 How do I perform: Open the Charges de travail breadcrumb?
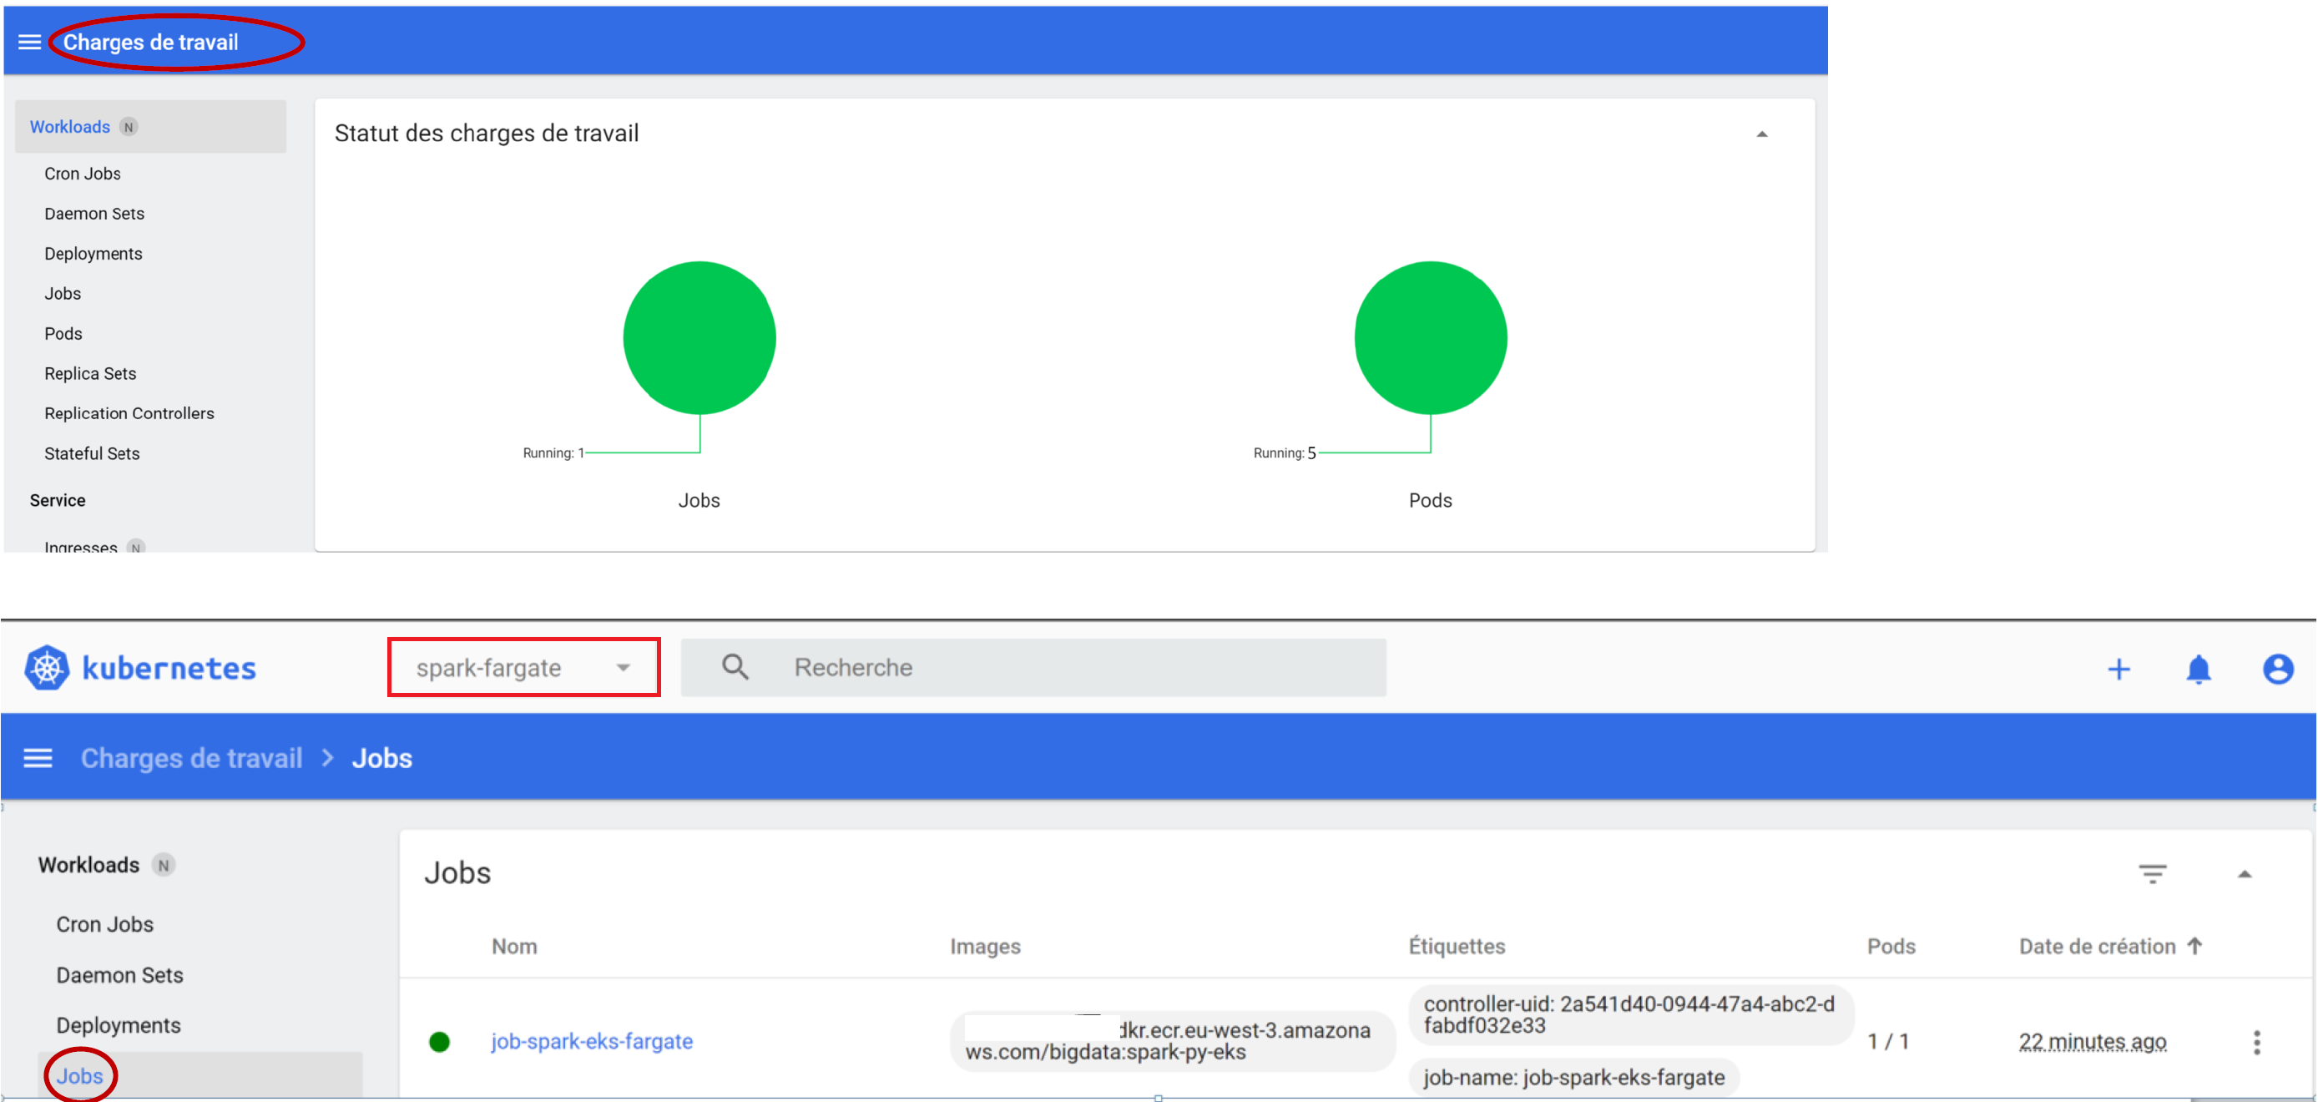[191, 757]
